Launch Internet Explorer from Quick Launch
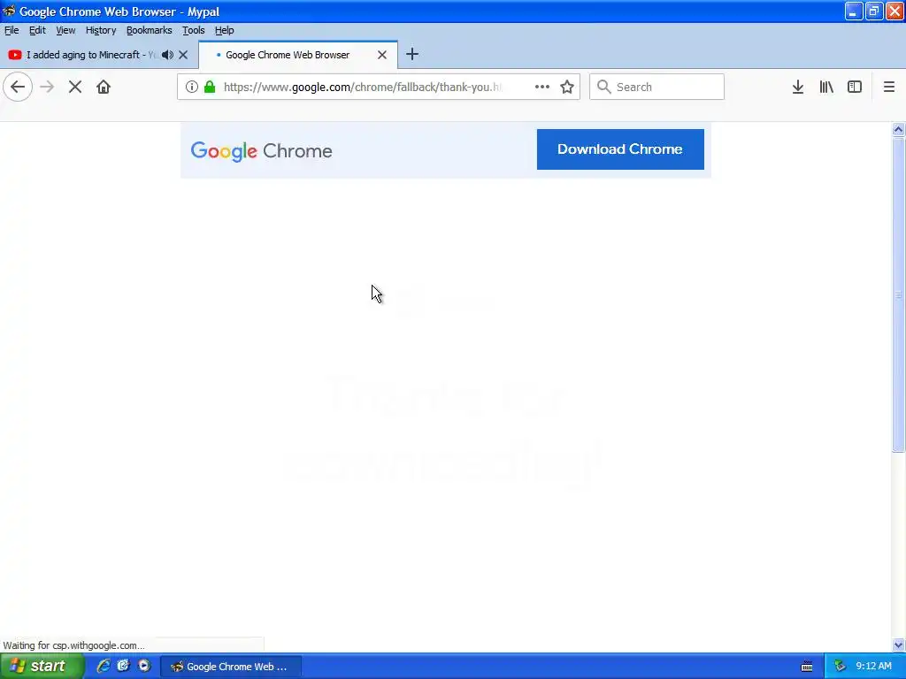906x679 pixels. pyautogui.click(x=104, y=666)
